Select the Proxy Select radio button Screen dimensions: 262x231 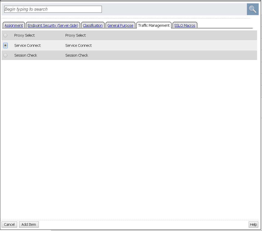[5, 35]
